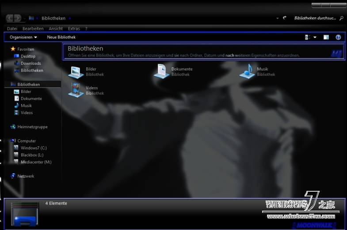
Task: Select Downloads label in the navigation pane
Action: (31, 63)
